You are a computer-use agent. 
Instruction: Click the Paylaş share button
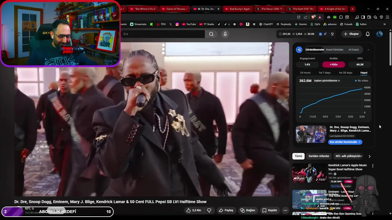click(x=226, y=210)
